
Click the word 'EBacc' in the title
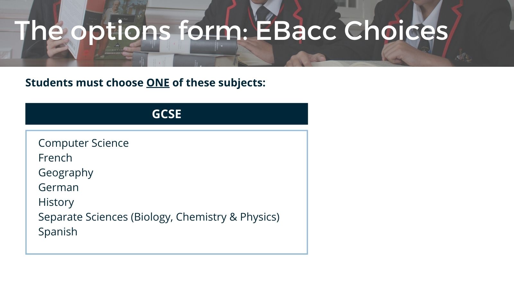296,31
